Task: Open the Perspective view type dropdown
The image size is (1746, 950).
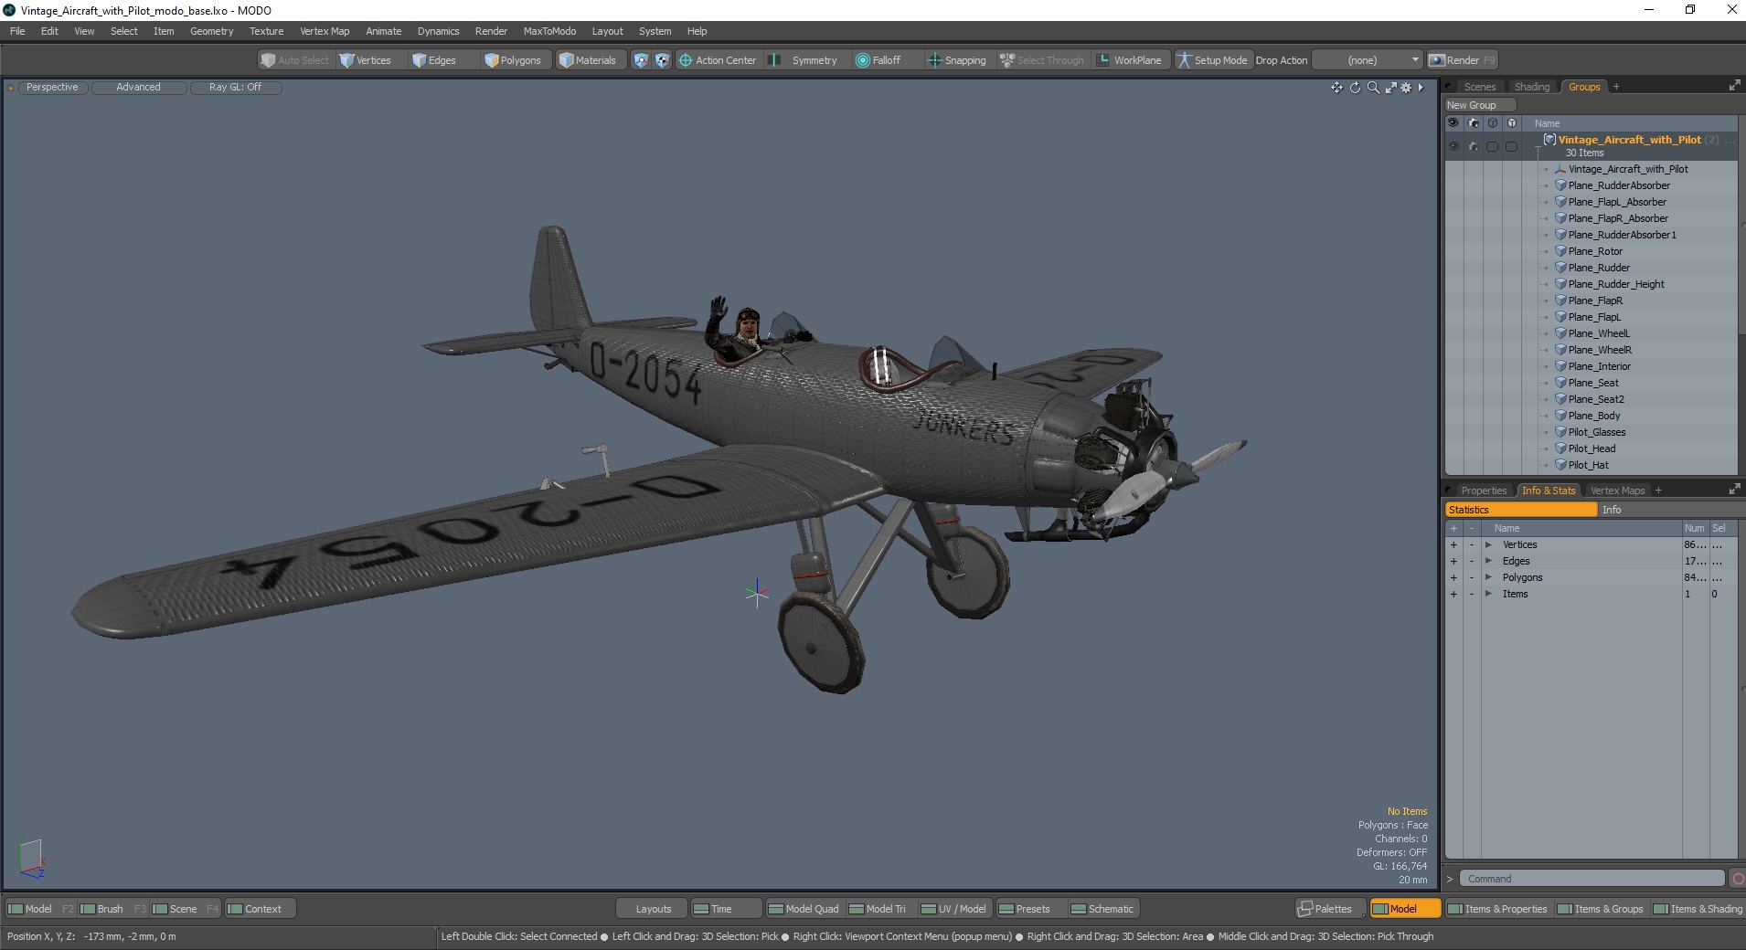Action: click(x=52, y=88)
